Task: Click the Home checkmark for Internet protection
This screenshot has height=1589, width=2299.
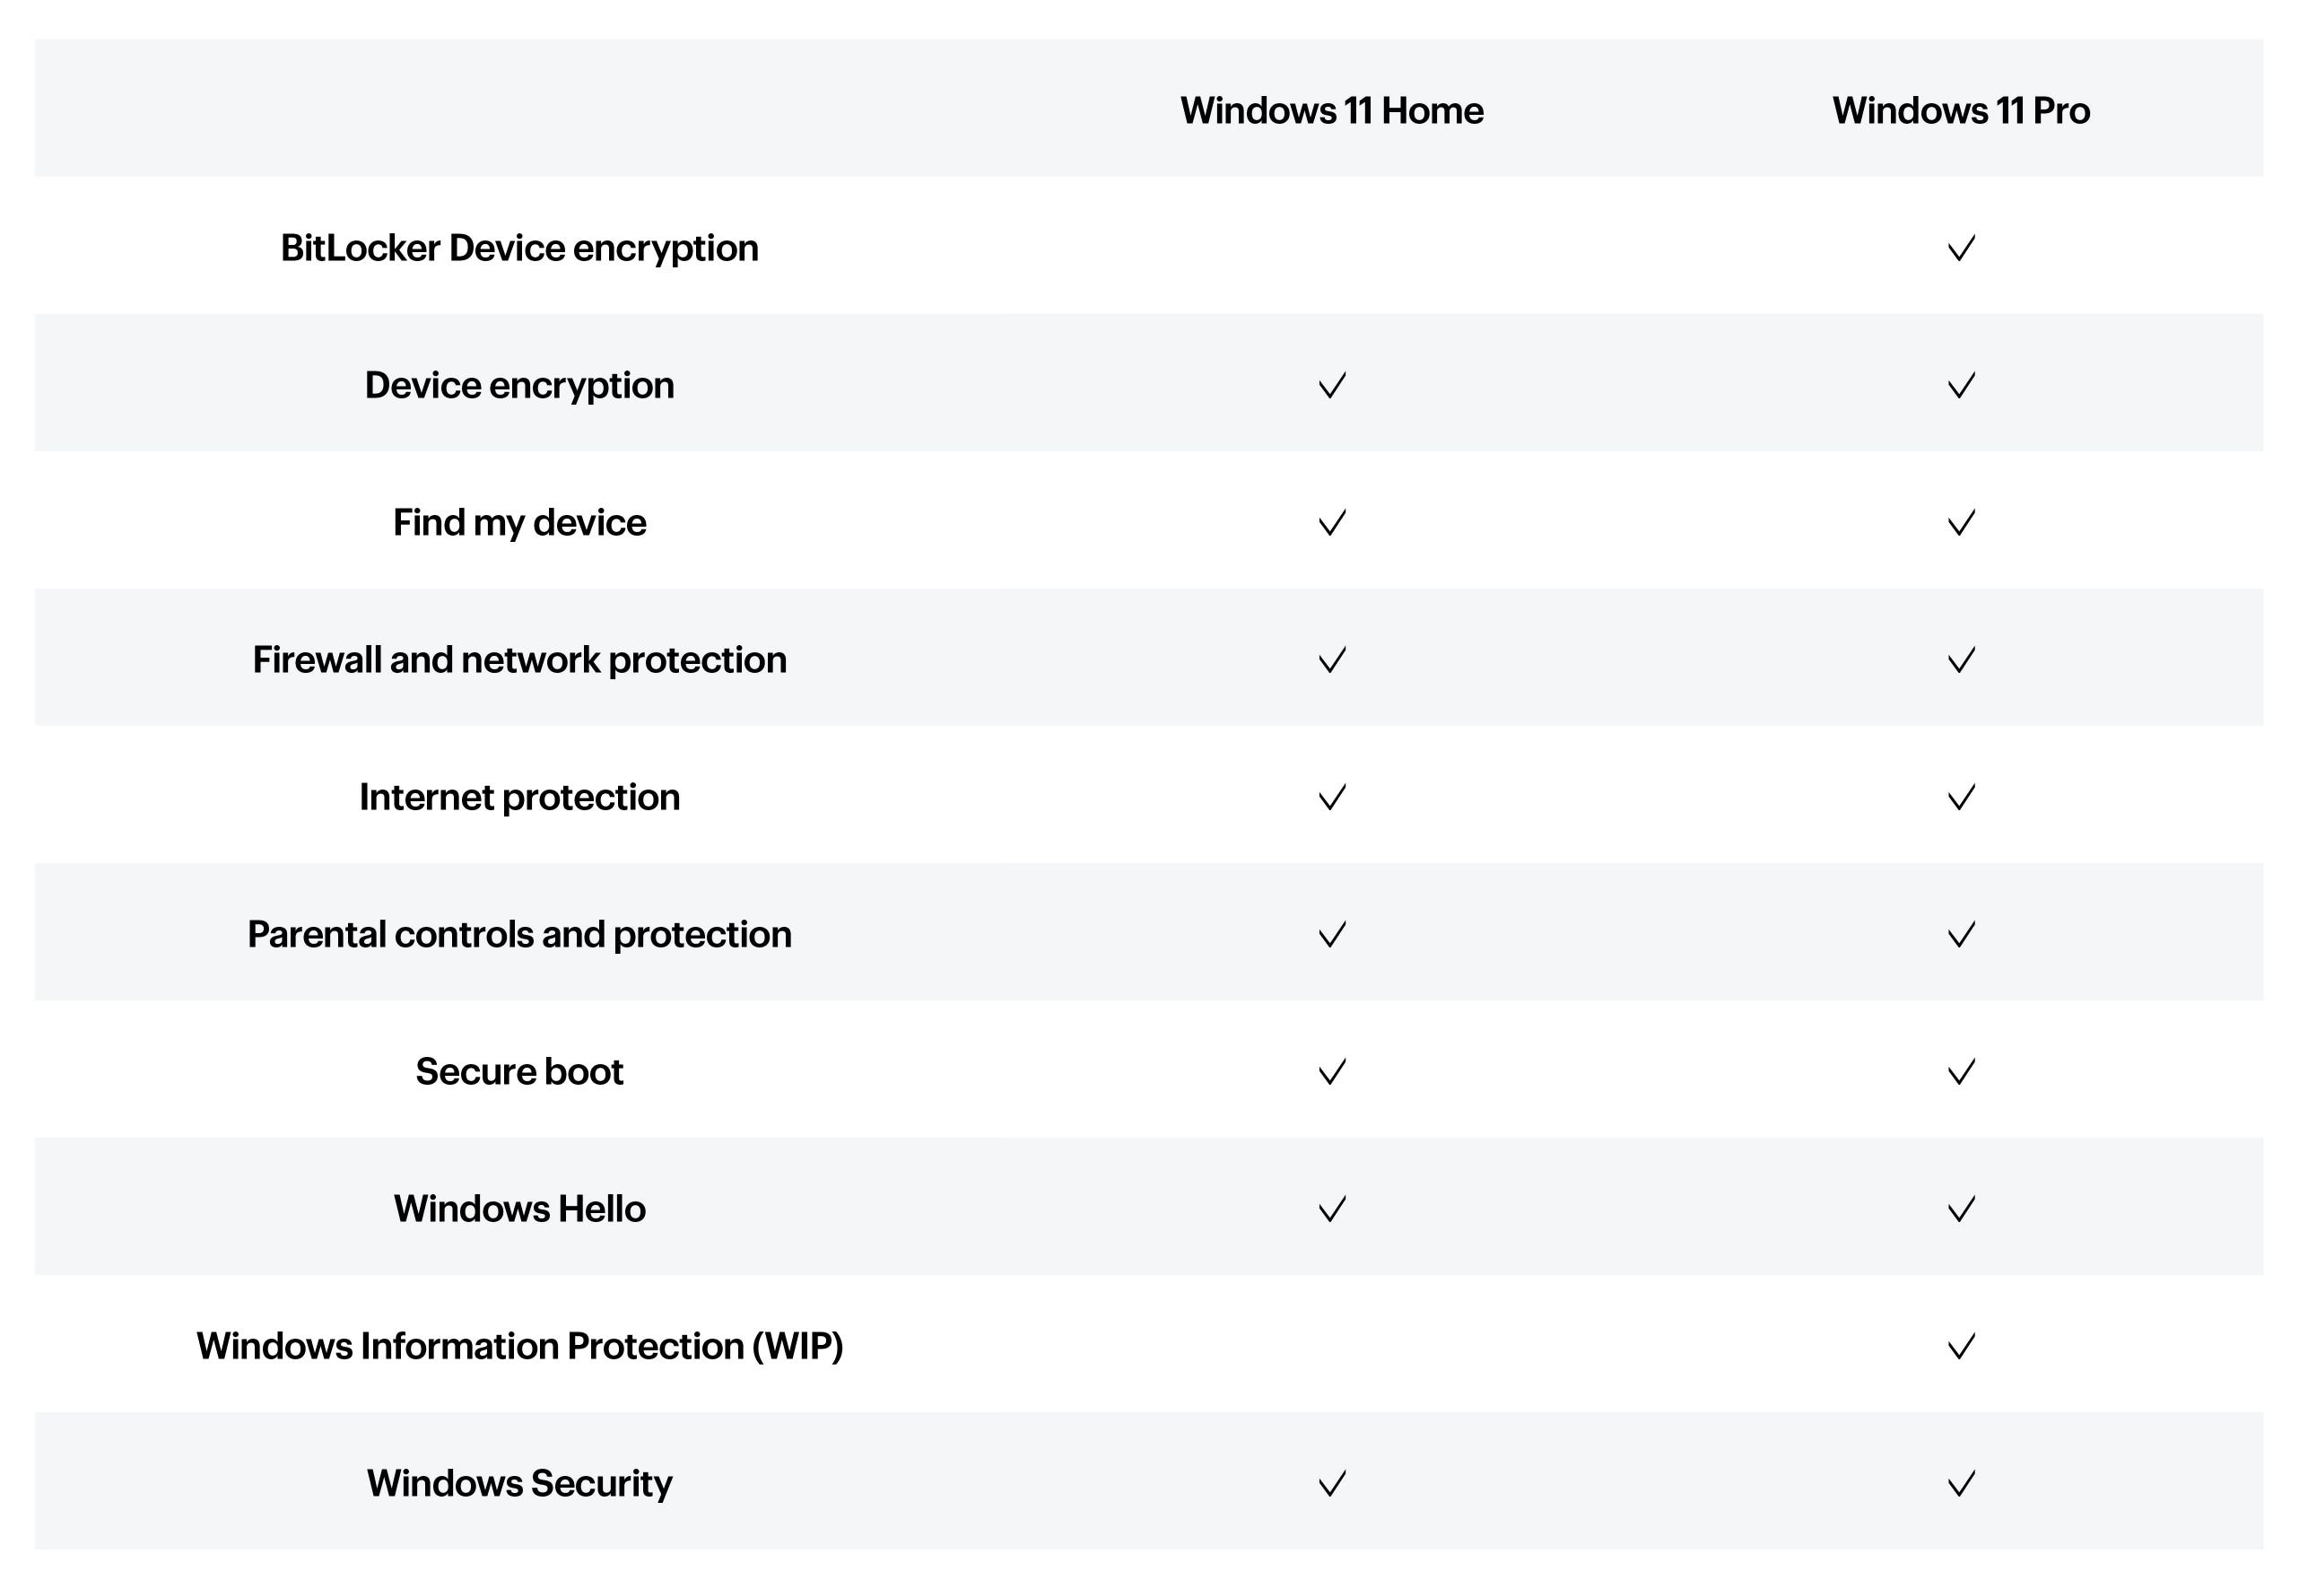Action: point(1332,798)
